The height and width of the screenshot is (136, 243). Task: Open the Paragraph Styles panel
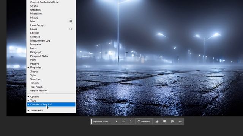point(51,56)
